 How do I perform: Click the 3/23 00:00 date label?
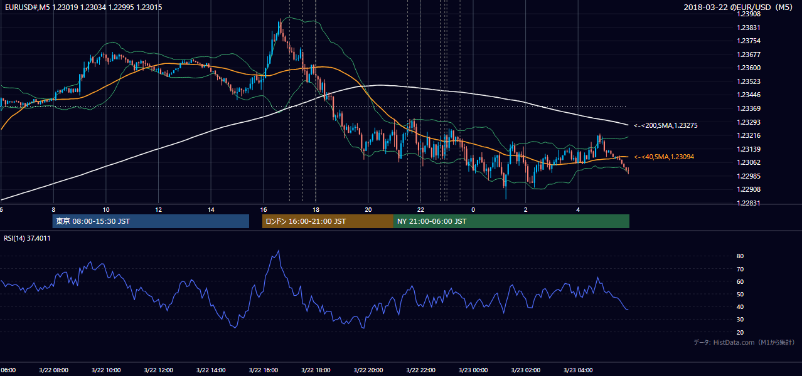(473, 370)
